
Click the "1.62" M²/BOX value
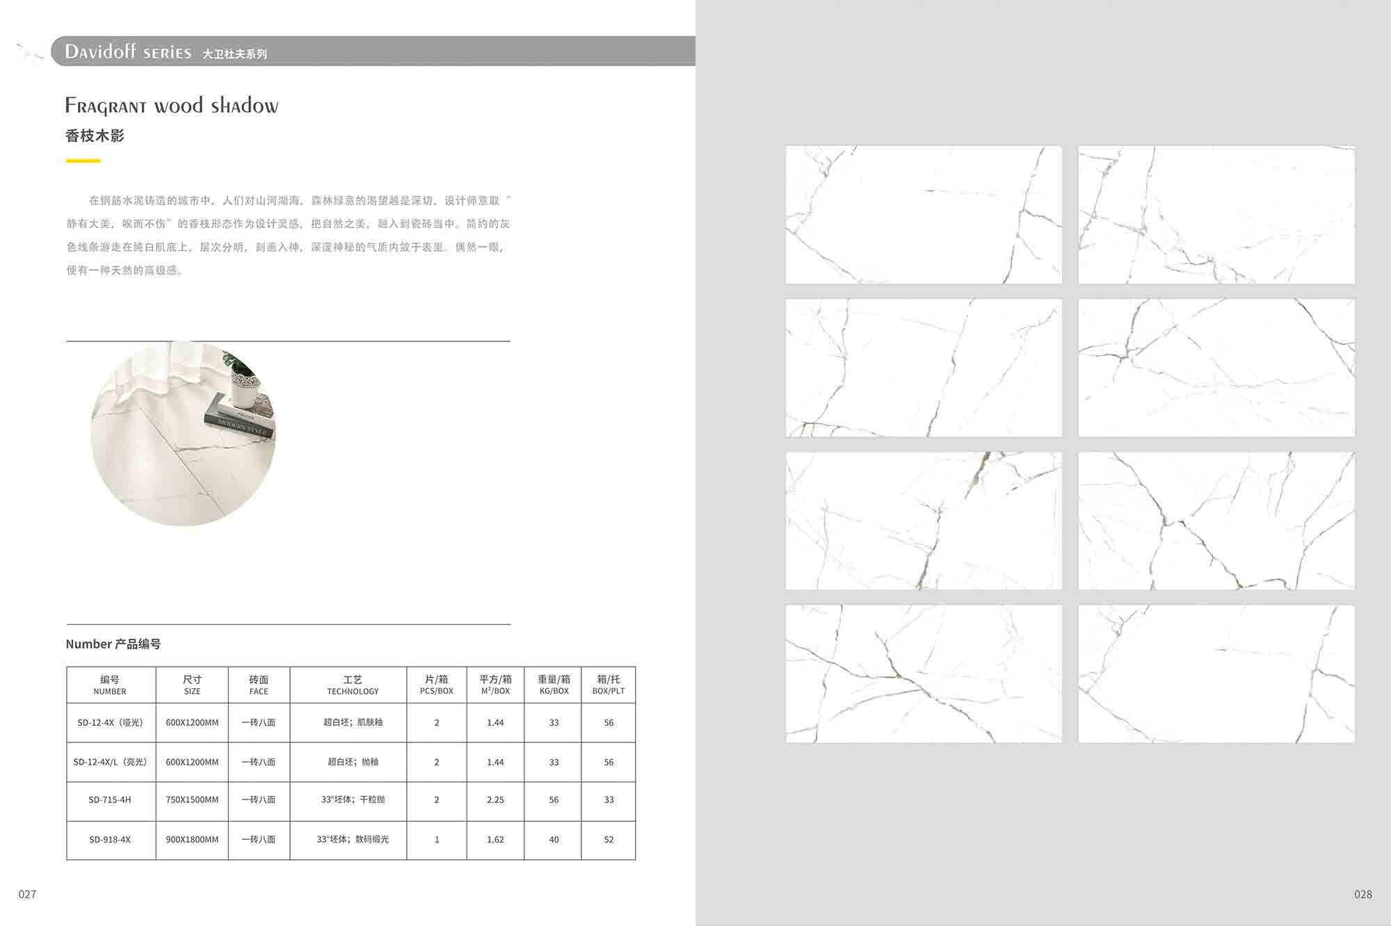[495, 839]
